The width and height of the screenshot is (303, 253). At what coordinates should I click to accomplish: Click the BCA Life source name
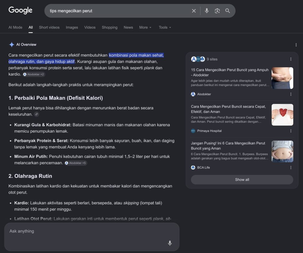[204, 167]
